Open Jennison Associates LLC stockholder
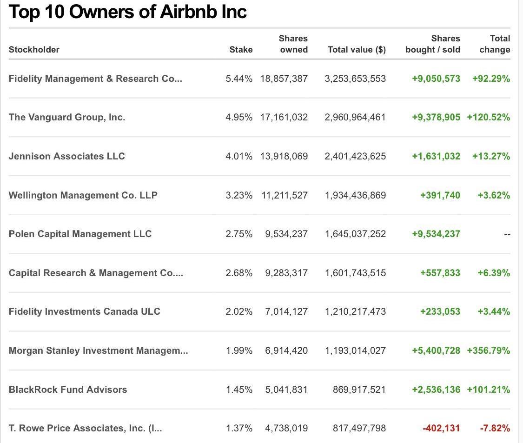The width and height of the screenshot is (523, 443). click(67, 156)
